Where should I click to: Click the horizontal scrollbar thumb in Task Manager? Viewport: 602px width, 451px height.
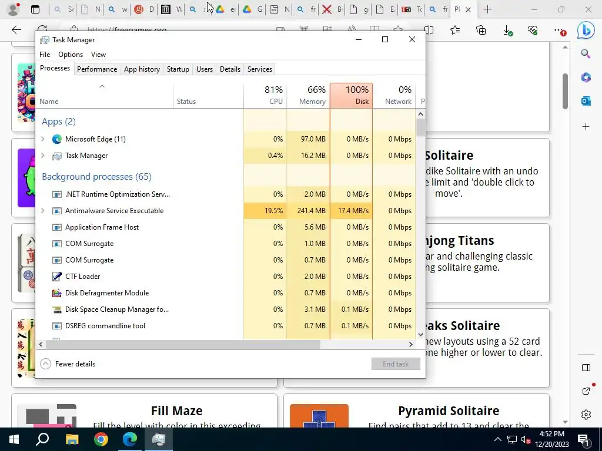point(183,344)
